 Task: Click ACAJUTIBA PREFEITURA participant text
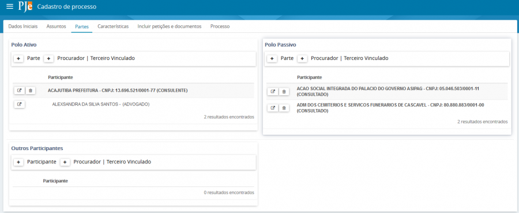[x=118, y=91]
